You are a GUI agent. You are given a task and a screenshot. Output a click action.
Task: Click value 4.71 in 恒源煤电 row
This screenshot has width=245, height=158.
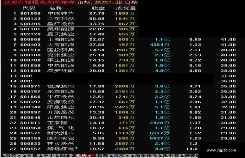point(195,86)
